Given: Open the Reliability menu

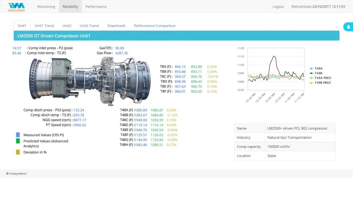Looking at the screenshot, I should [x=70, y=7].
